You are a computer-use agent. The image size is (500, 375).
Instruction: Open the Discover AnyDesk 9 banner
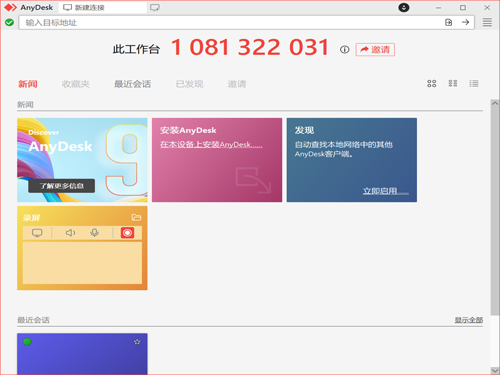coord(82,160)
